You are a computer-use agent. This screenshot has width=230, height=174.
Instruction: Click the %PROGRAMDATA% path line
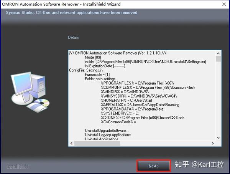[x=132, y=109]
